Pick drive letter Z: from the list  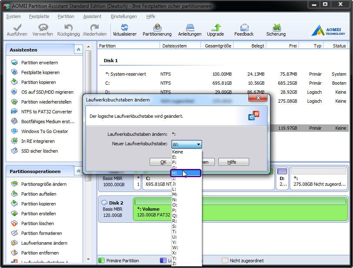(186, 263)
